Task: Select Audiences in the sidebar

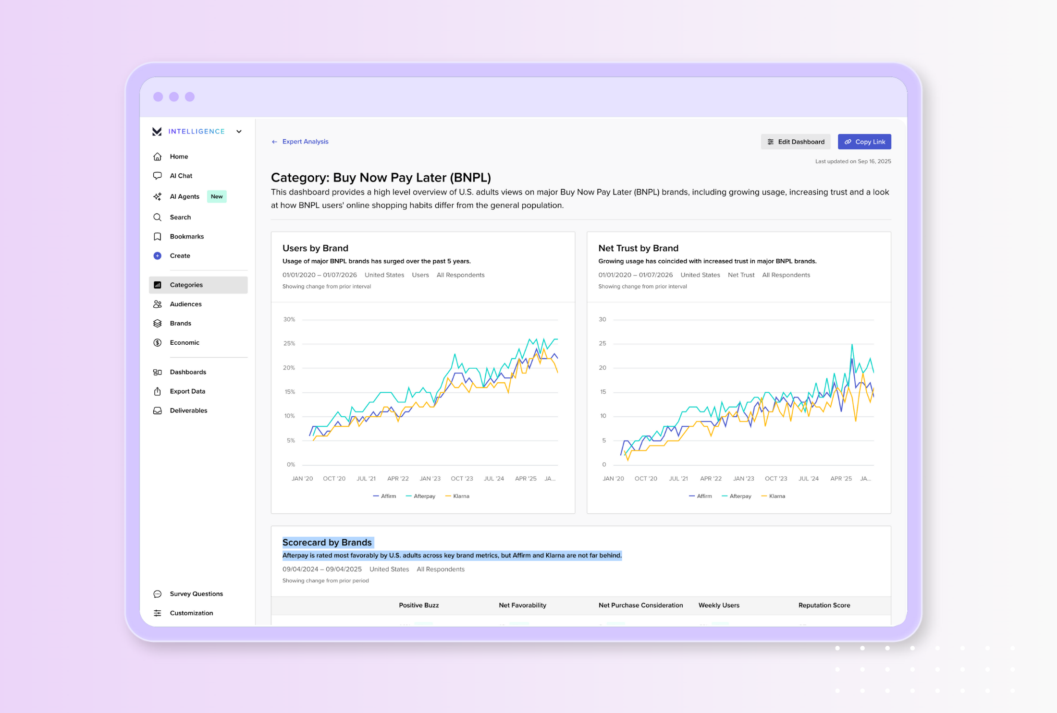Action: pos(185,304)
